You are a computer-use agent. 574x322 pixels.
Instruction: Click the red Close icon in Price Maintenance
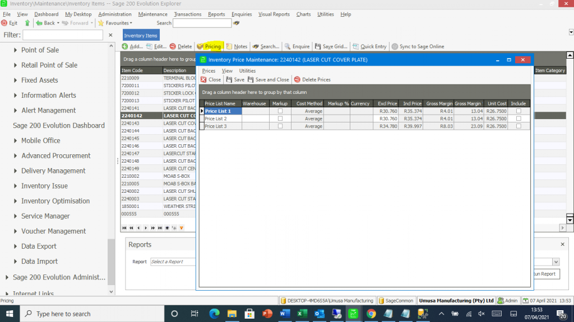click(203, 79)
